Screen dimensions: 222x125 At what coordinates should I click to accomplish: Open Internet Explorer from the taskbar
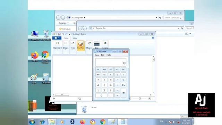42,122
